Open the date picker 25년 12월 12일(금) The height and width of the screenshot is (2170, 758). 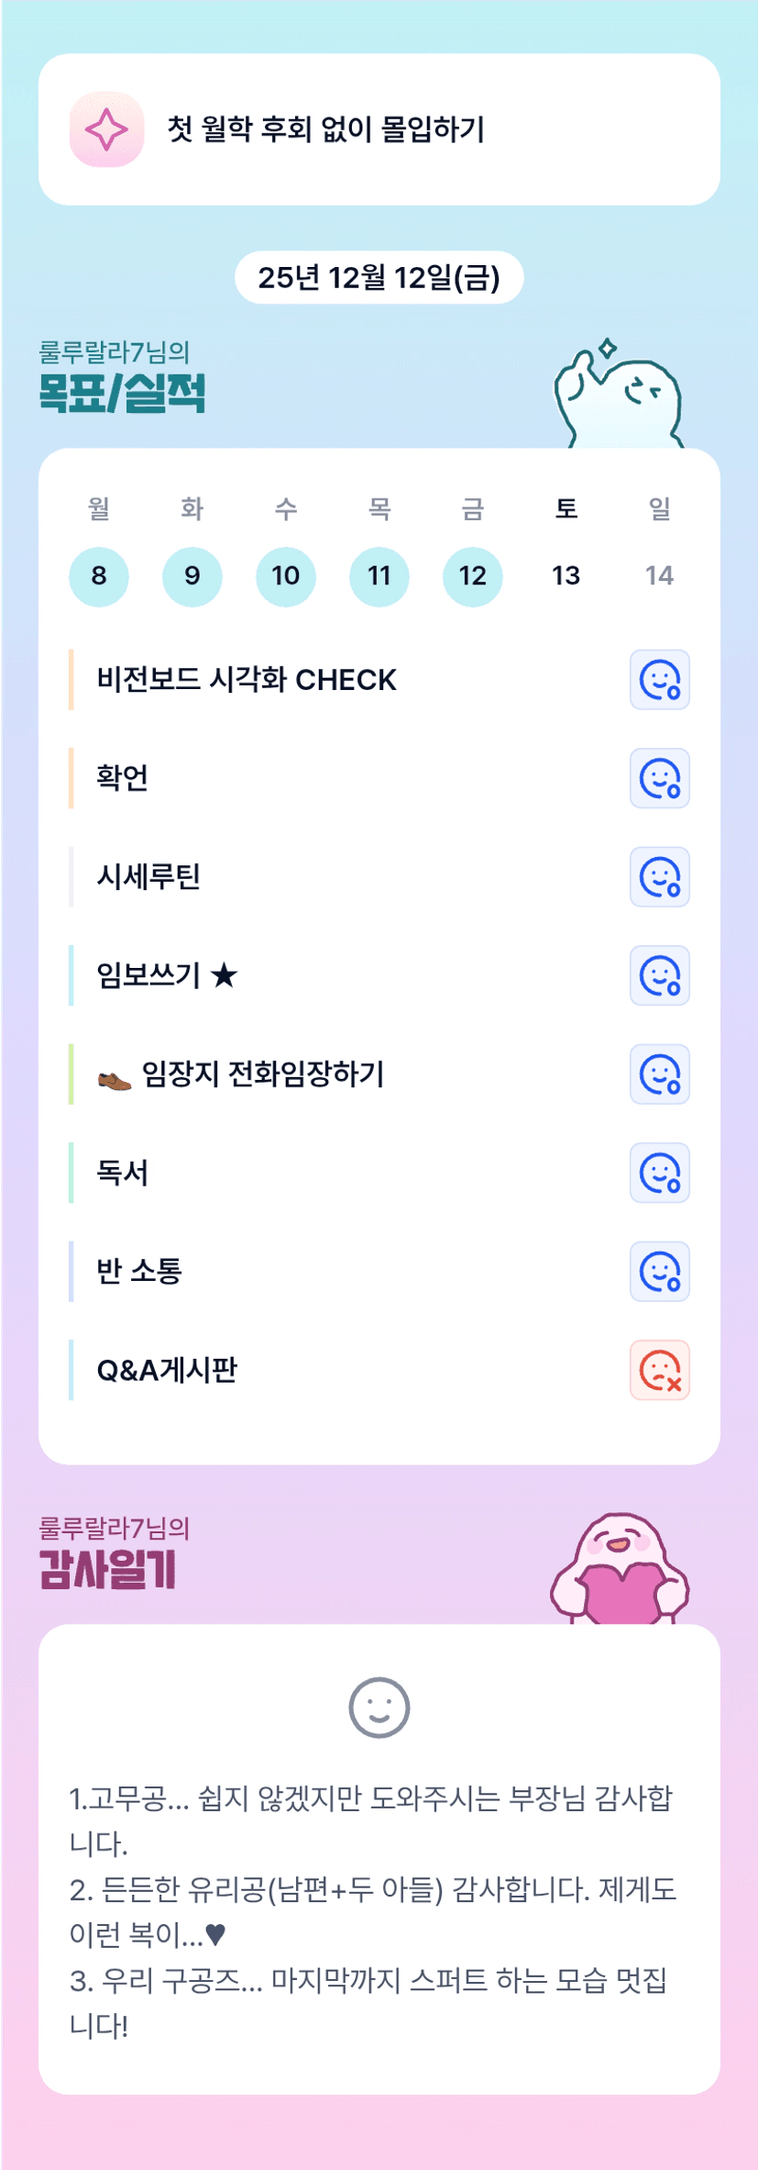click(379, 277)
